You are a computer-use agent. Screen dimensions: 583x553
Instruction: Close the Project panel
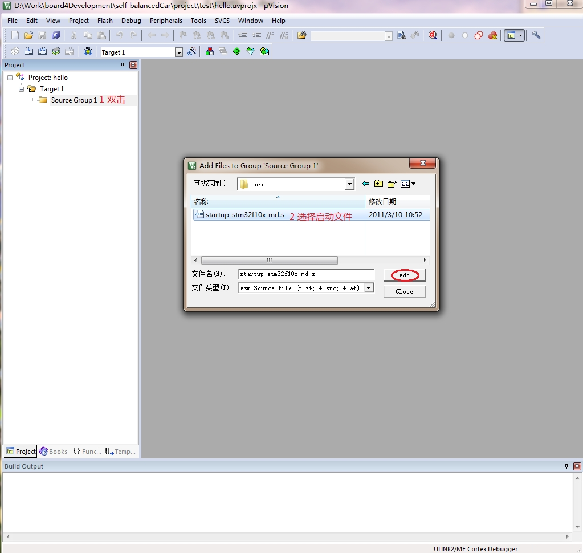tap(133, 65)
